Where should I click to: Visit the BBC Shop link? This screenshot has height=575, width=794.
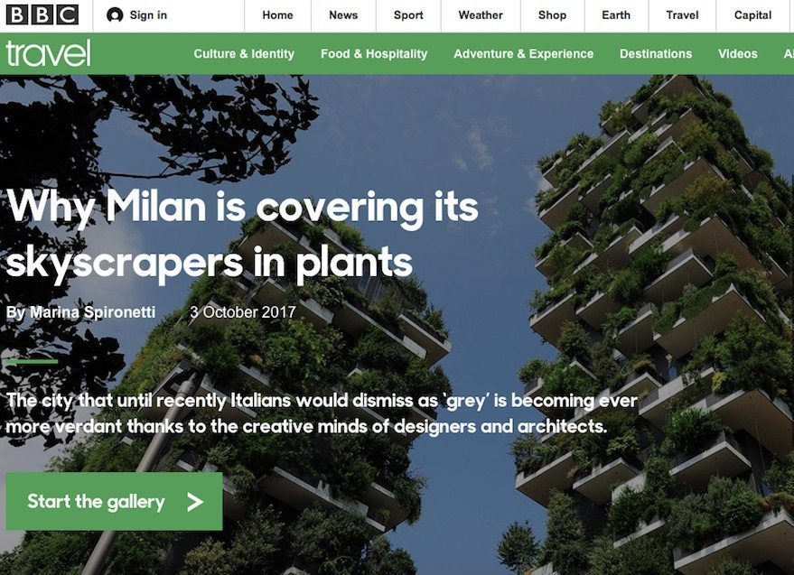pyautogui.click(x=552, y=15)
